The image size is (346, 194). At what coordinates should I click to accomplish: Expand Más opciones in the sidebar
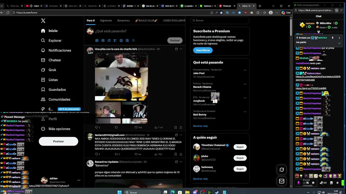pos(55,129)
